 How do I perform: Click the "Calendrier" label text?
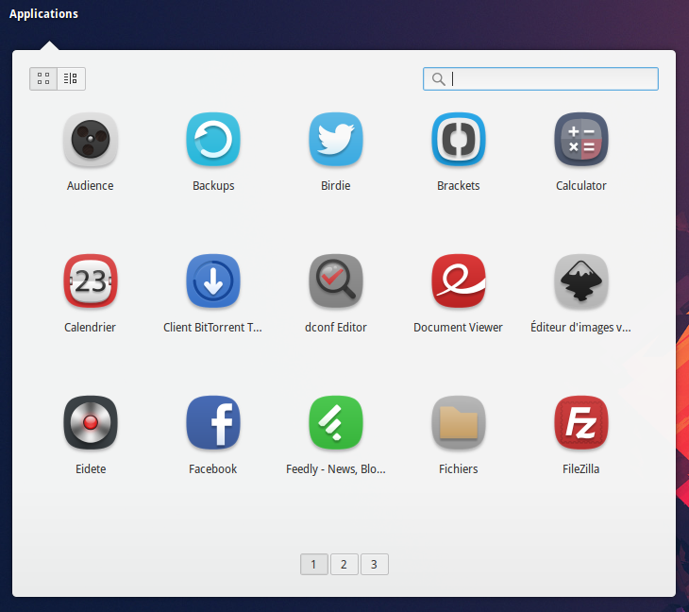tap(90, 327)
